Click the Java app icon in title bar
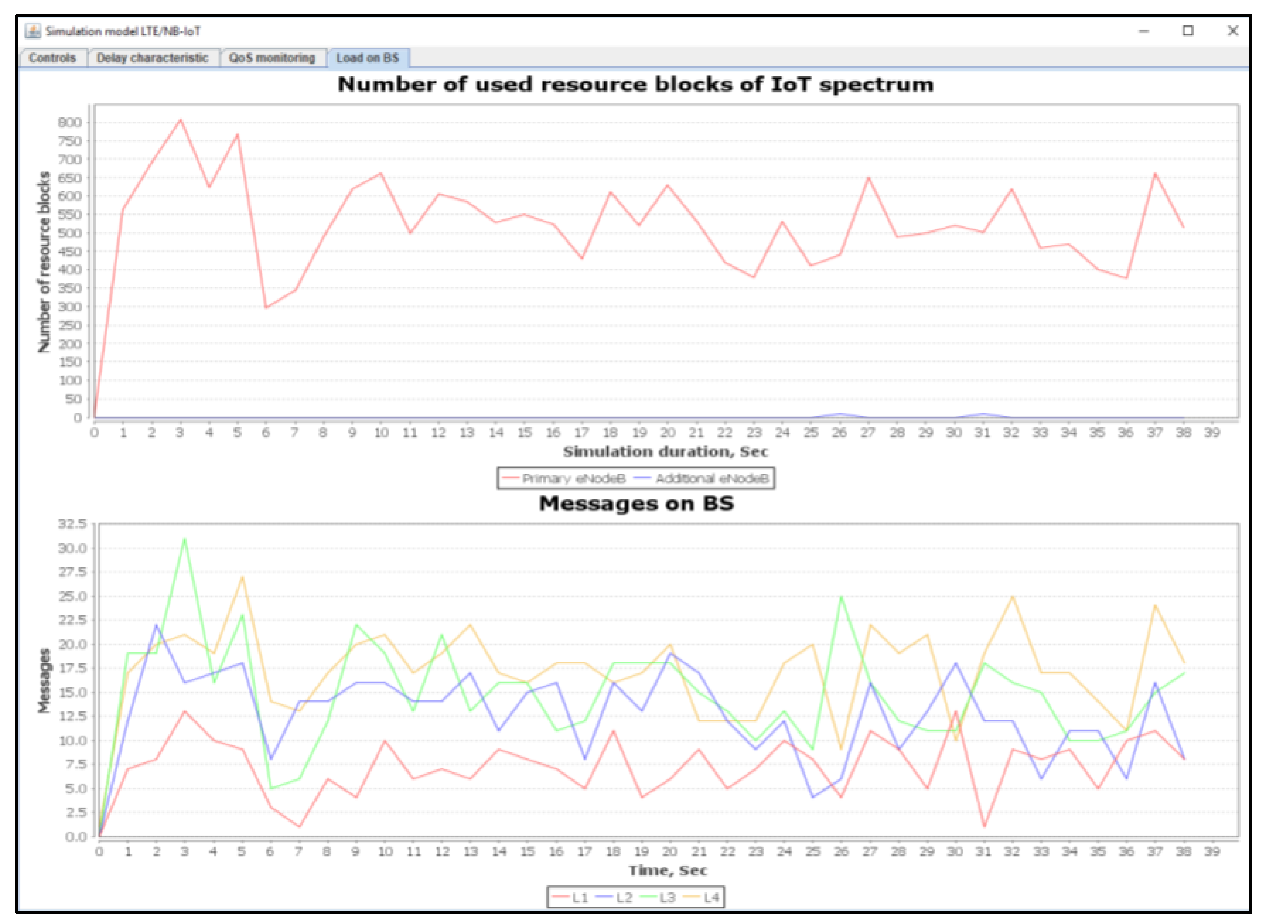 33,31
